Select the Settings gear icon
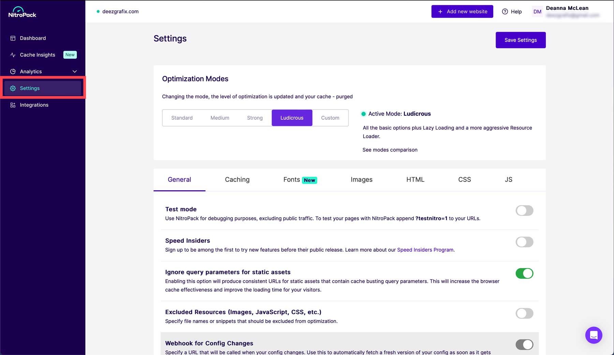 (x=13, y=88)
